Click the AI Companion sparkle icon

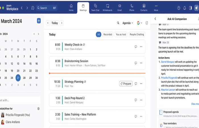coord(196,8)
